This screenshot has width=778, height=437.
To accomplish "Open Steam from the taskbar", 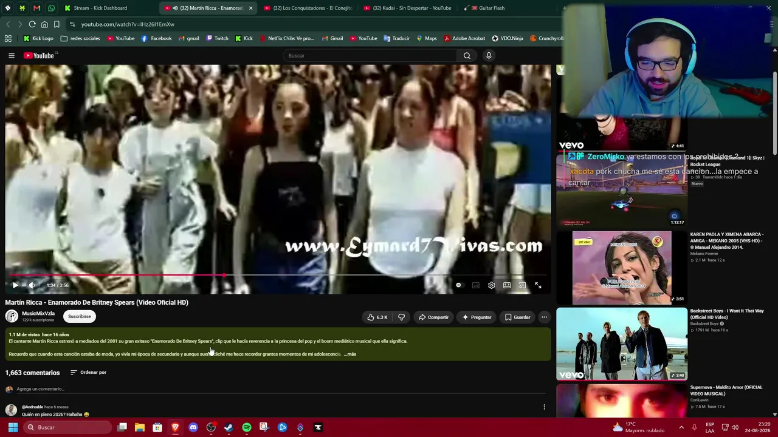I will pyautogui.click(x=229, y=427).
